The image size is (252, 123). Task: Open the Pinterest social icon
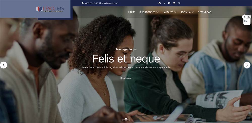tap(169, 3)
